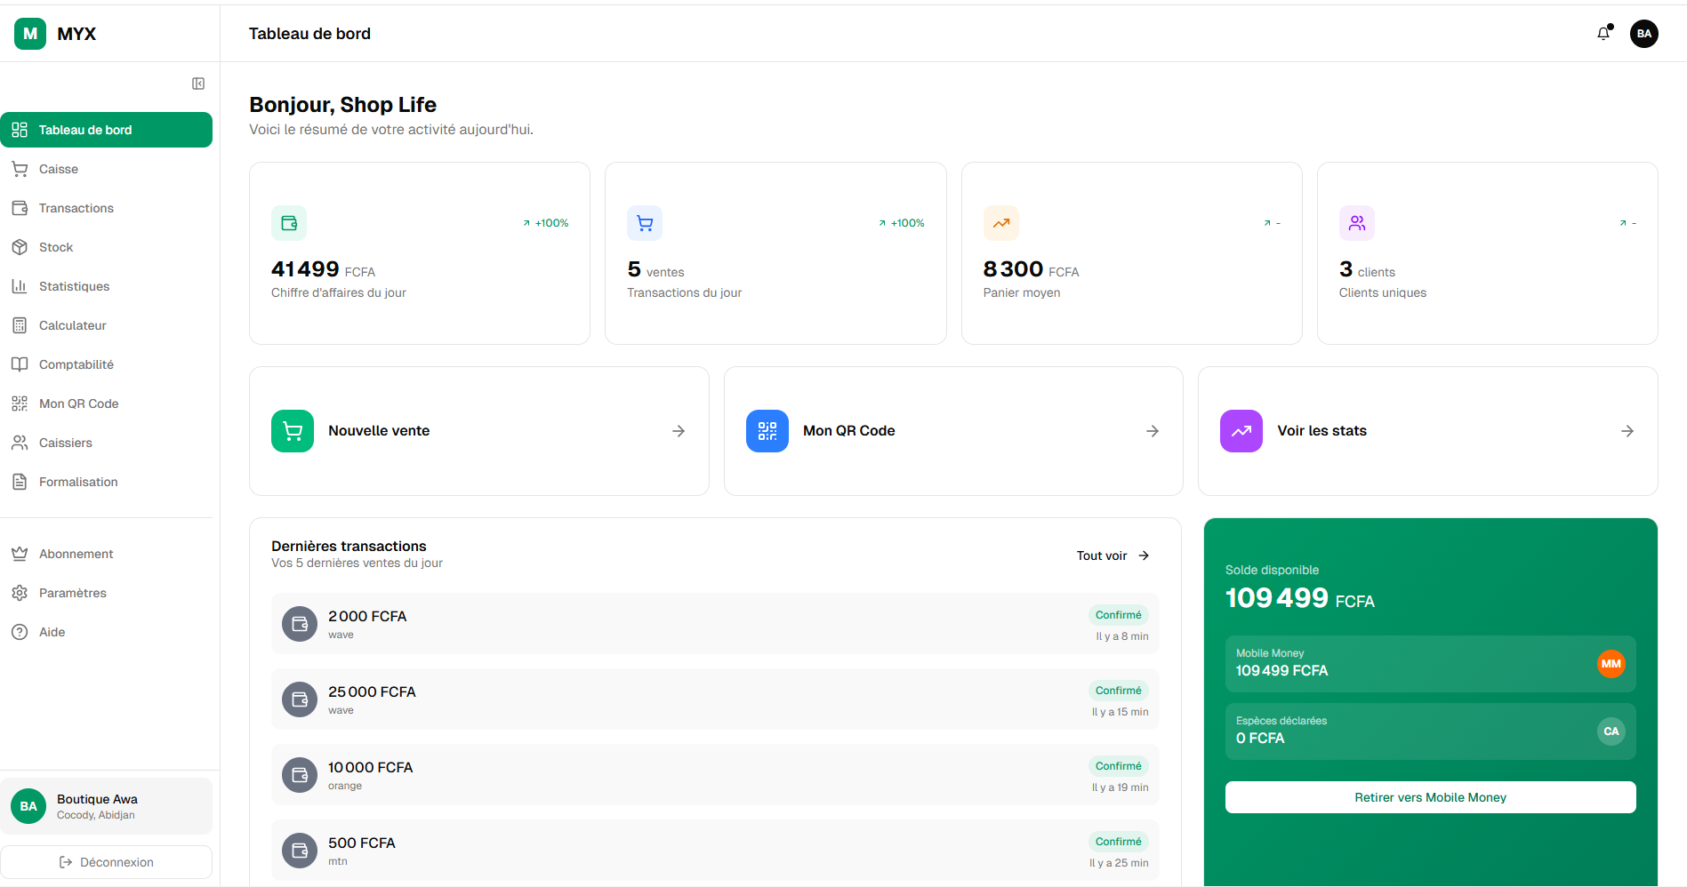This screenshot has height=887, width=1687.
Task: Click the arrow on Voir les stats card
Action: [1627, 431]
